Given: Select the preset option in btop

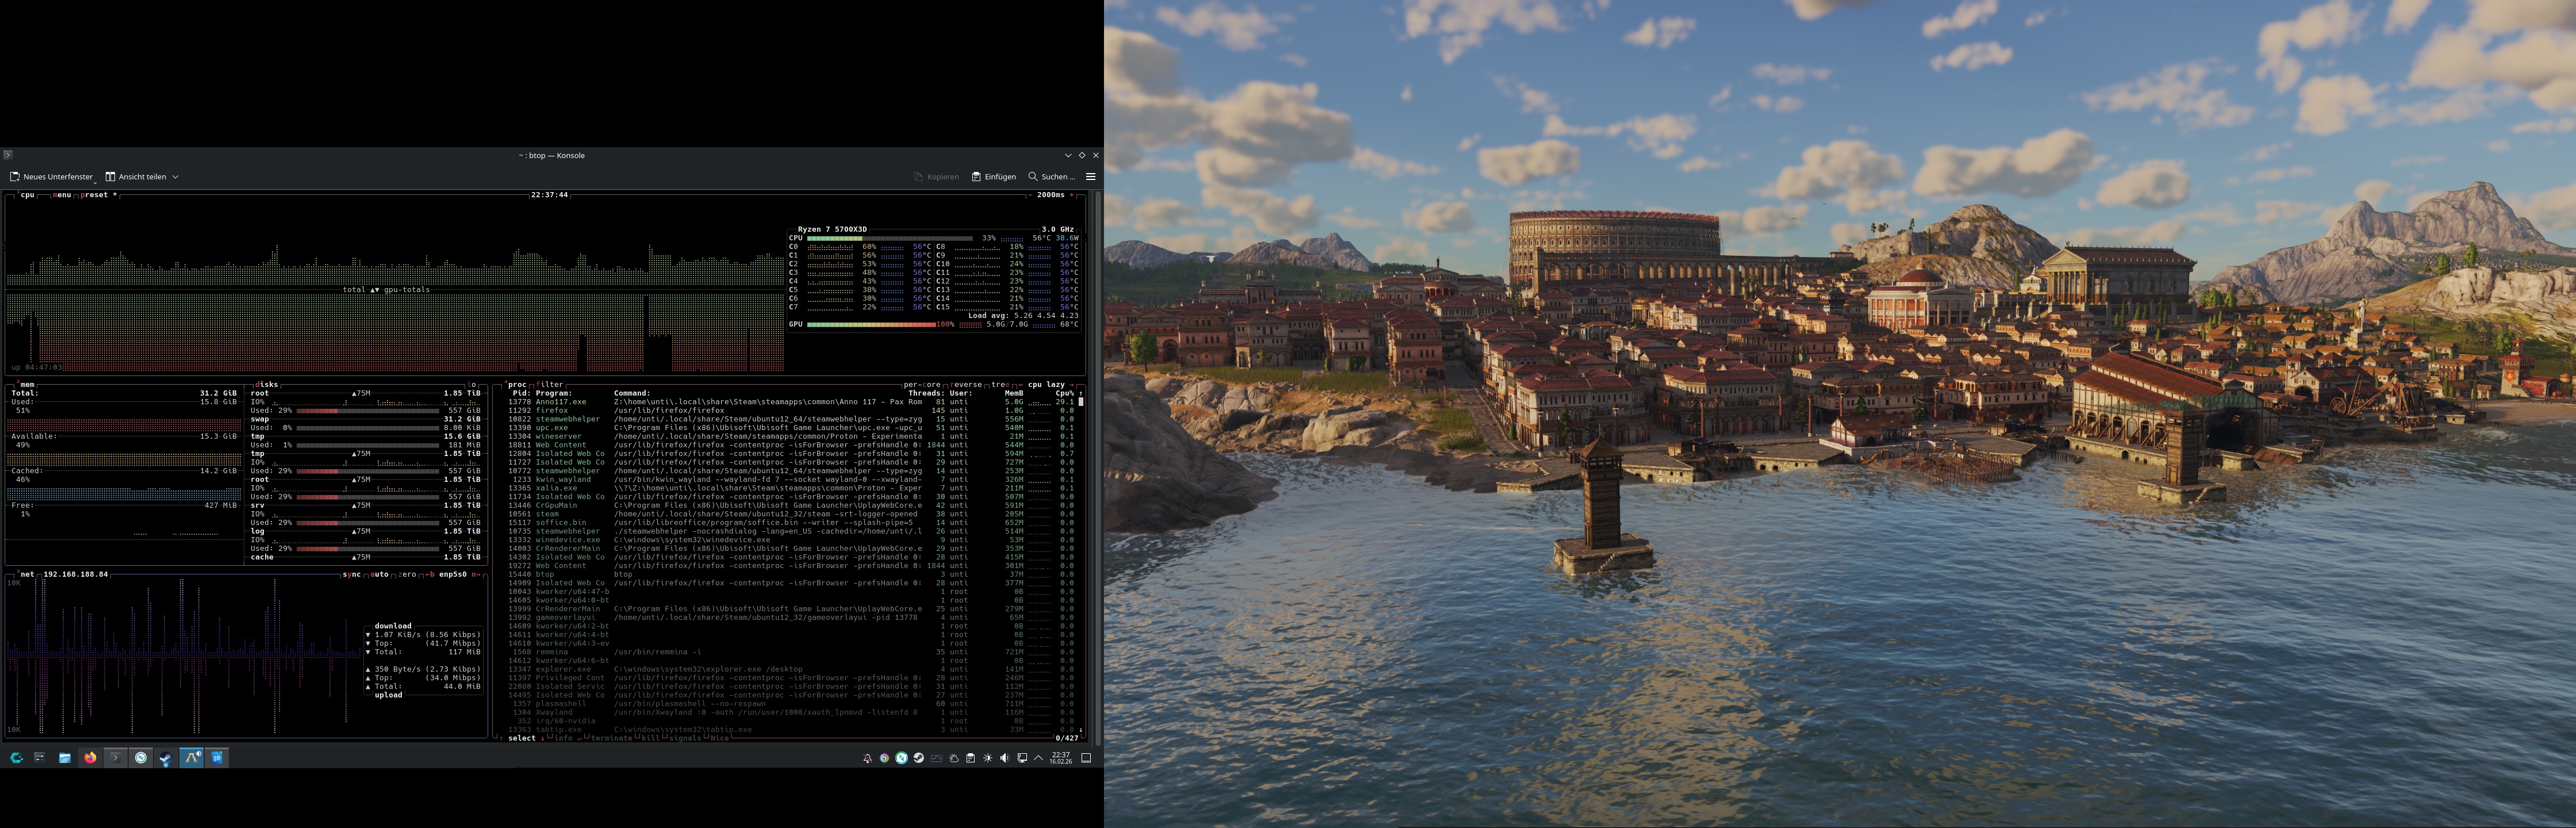Looking at the screenshot, I should point(95,195).
